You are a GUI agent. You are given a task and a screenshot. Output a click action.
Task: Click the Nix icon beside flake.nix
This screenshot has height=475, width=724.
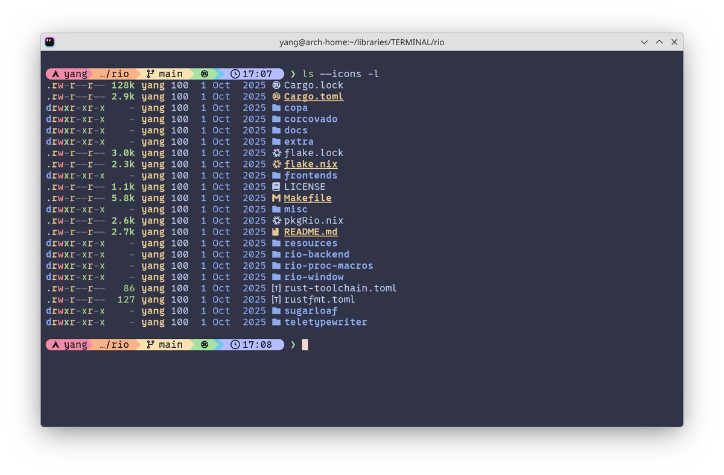coord(276,164)
